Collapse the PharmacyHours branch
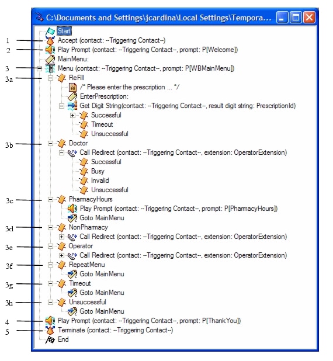Image resolution: width=333 pixels, height=361 pixels. click(x=50, y=199)
